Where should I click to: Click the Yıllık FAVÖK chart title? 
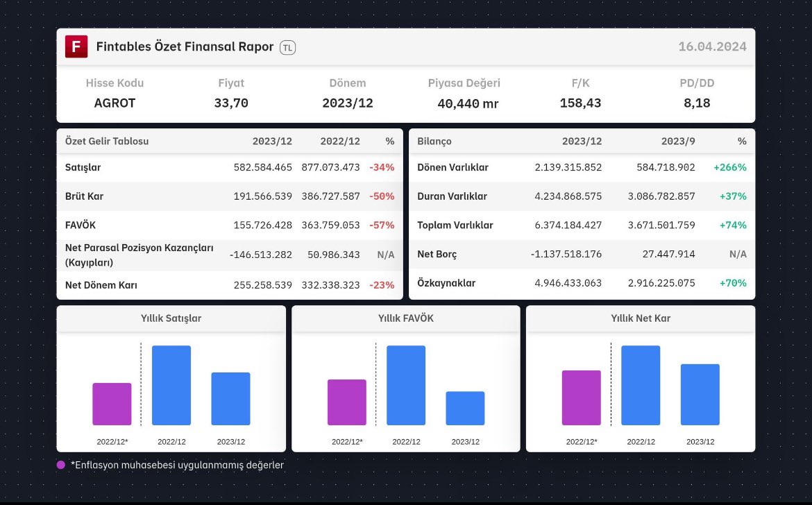point(406,318)
